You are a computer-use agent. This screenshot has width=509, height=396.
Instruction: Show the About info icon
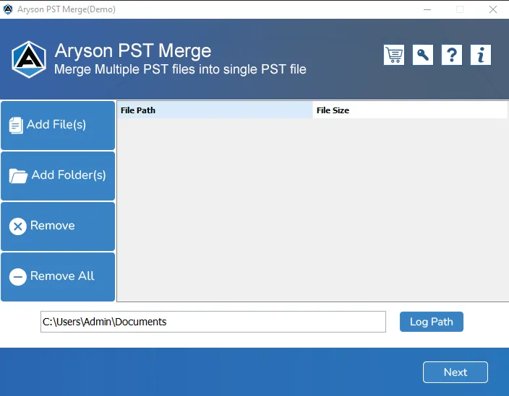point(481,55)
